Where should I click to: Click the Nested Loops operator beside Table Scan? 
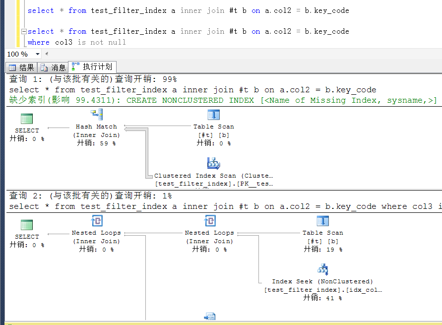[209, 221]
